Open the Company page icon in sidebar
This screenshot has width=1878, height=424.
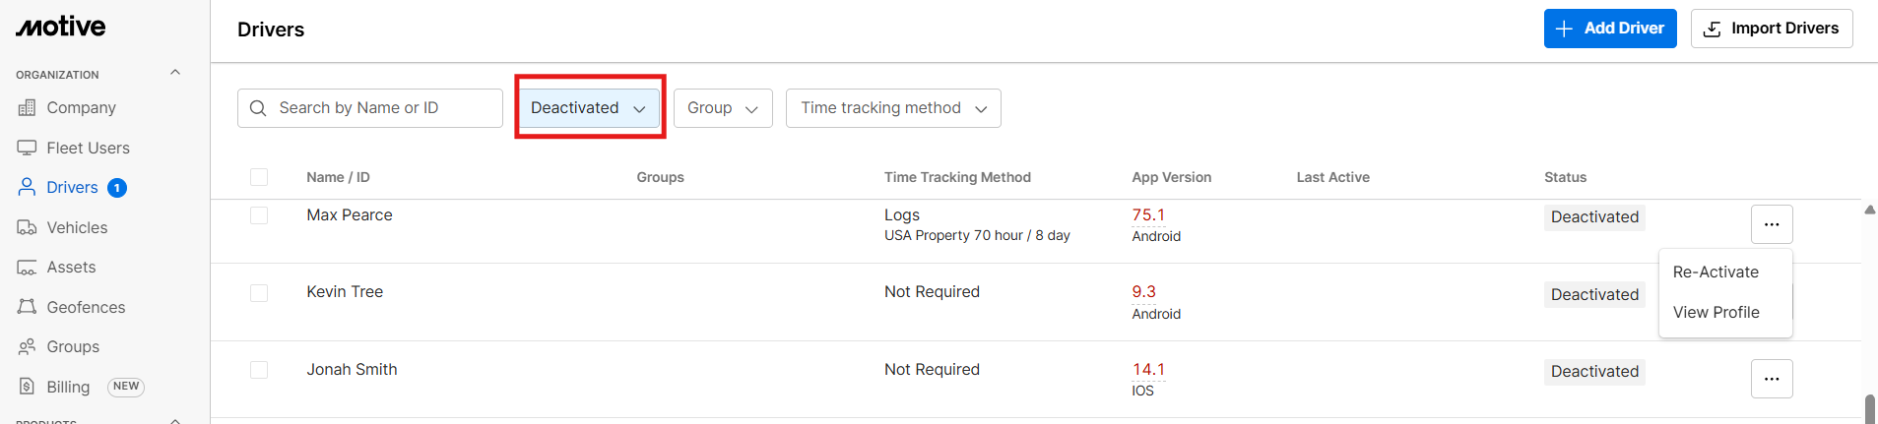(27, 108)
